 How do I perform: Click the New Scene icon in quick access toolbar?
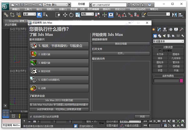(13, 5)
